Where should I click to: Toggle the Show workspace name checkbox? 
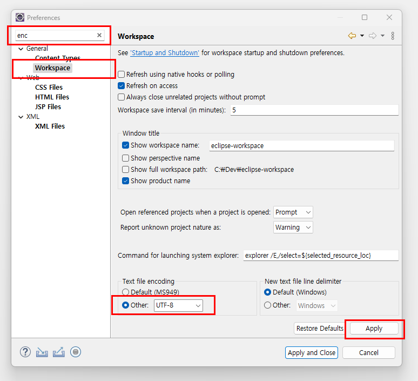125,145
